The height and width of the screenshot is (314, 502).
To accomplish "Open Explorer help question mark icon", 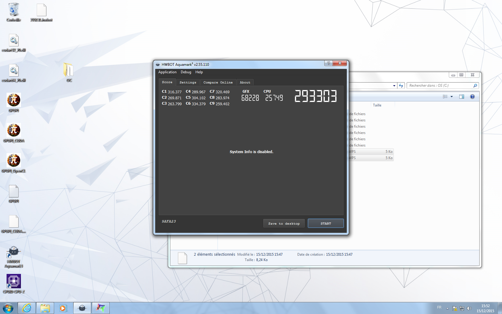I will click(472, 97).
